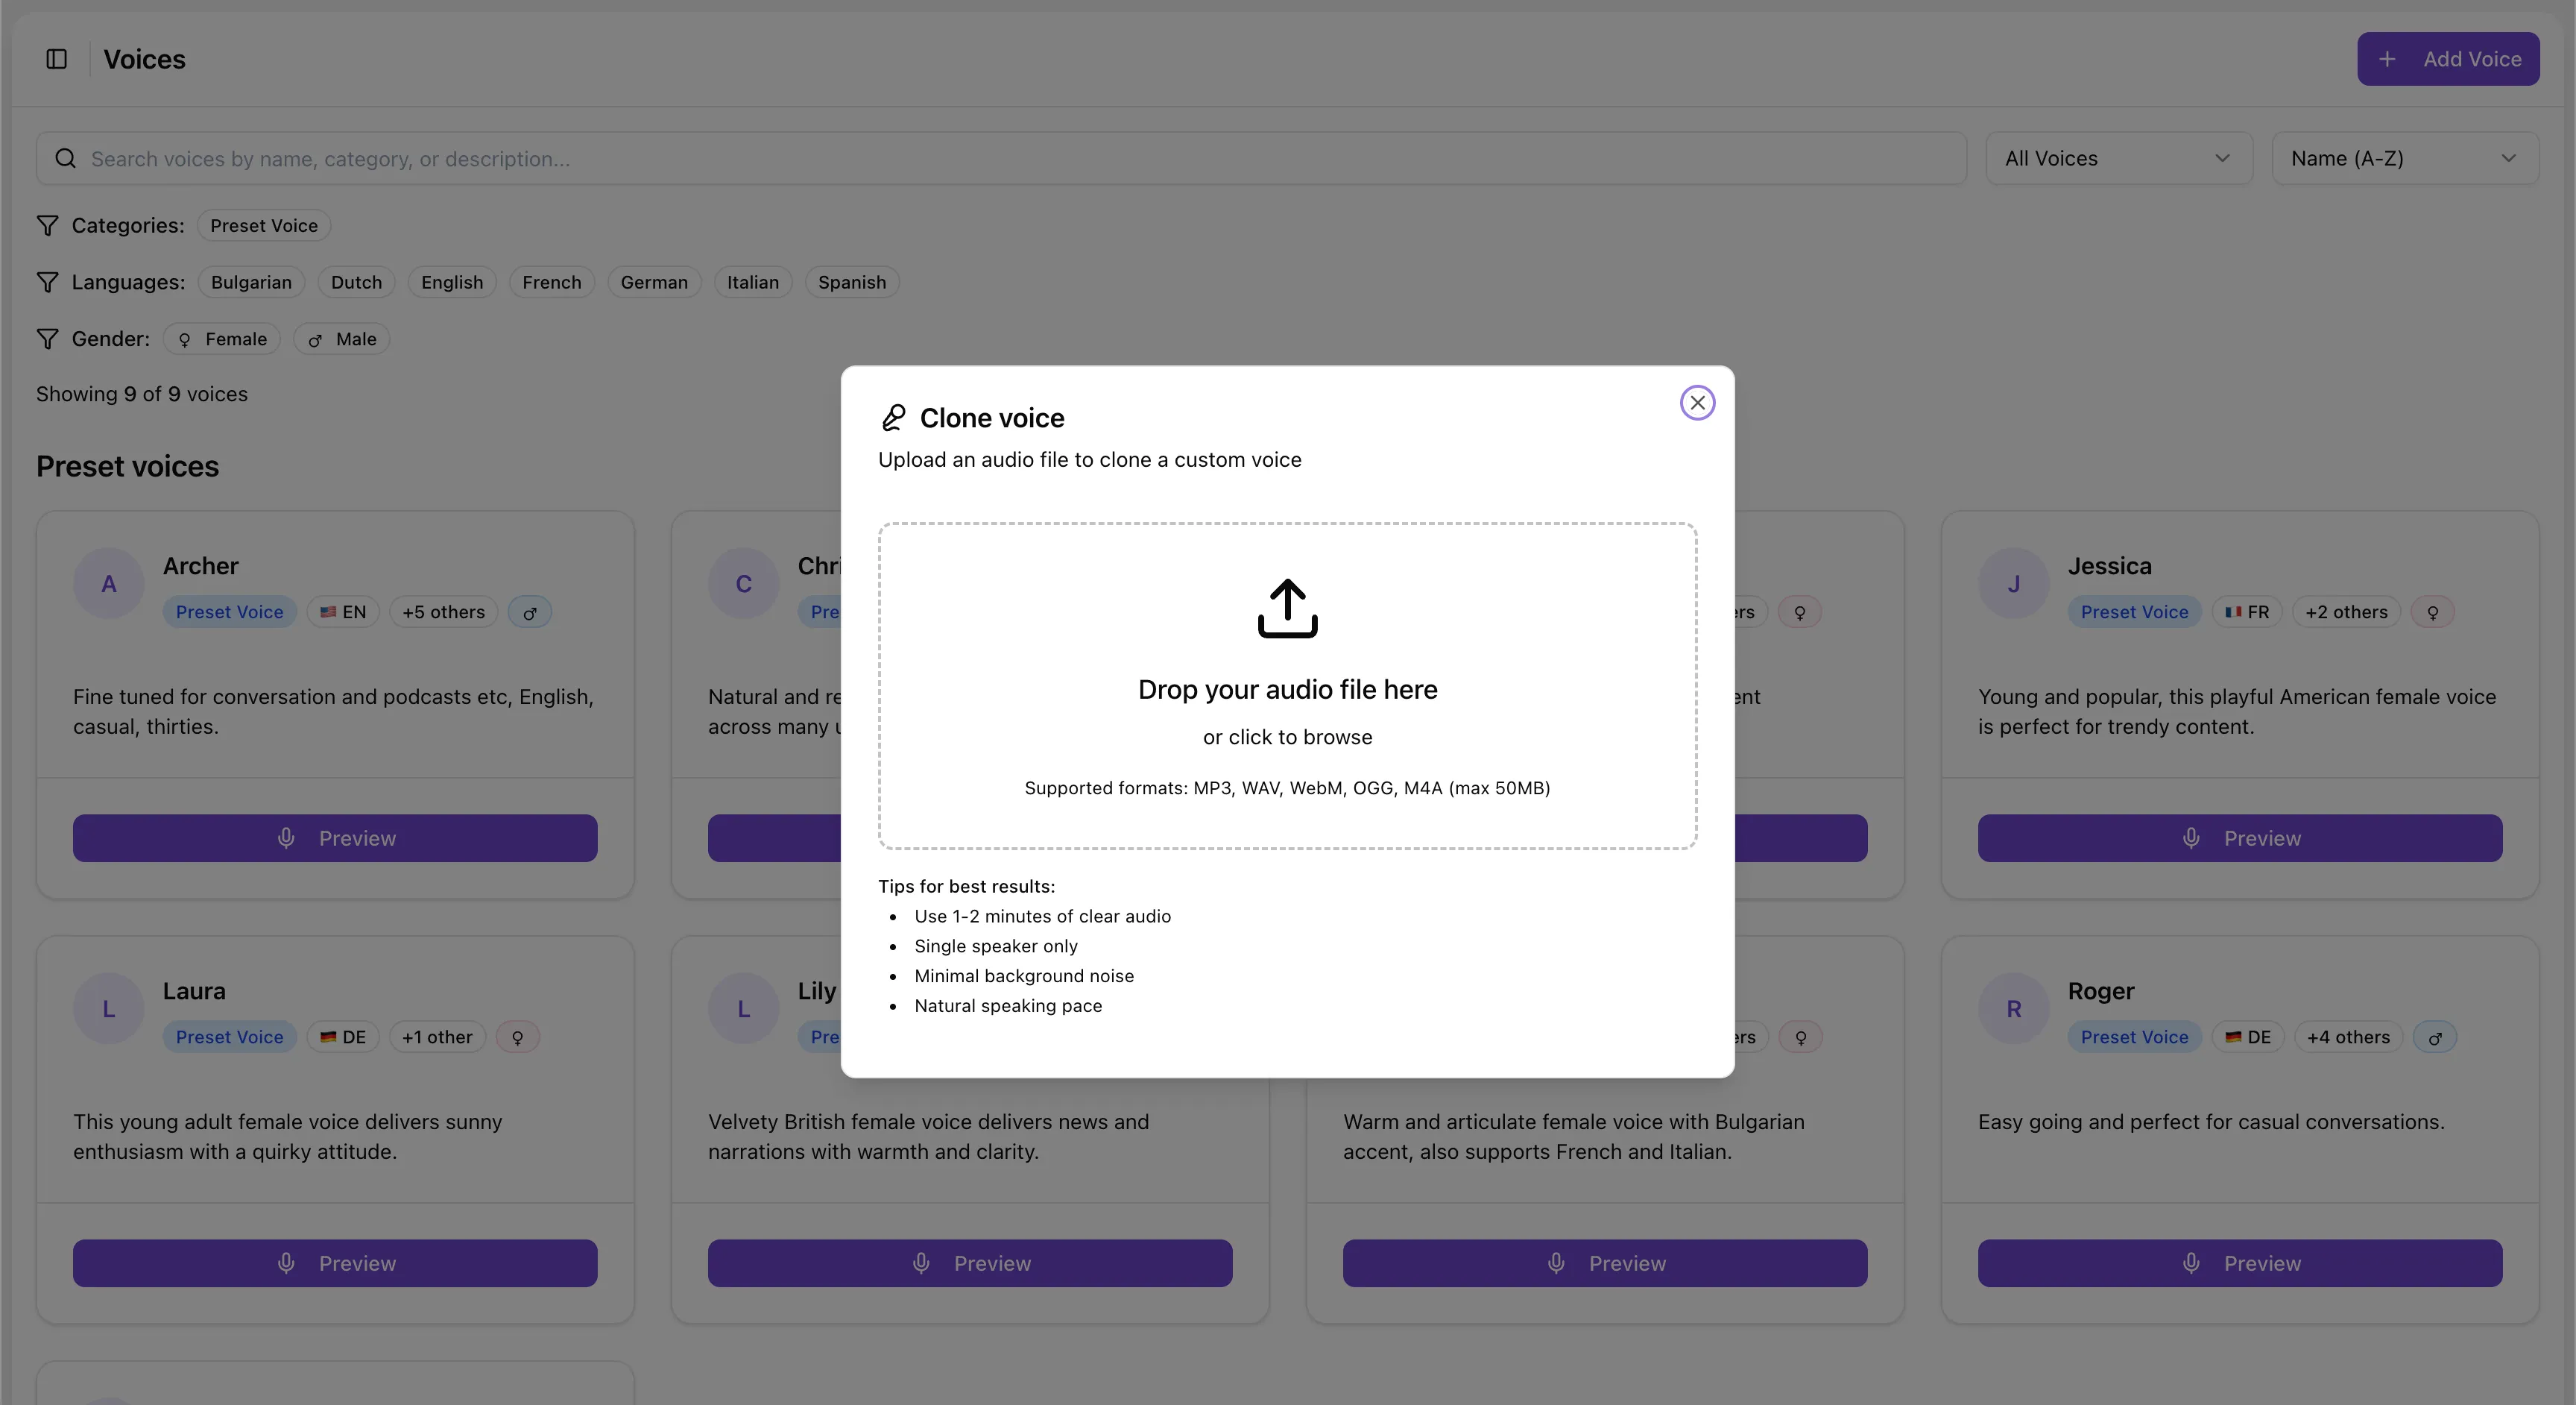Click the 'Showing 9 of 9 voices' text
This screenshot has width=2576, height=1405.
pyautogui.click(x=142, y=395)
